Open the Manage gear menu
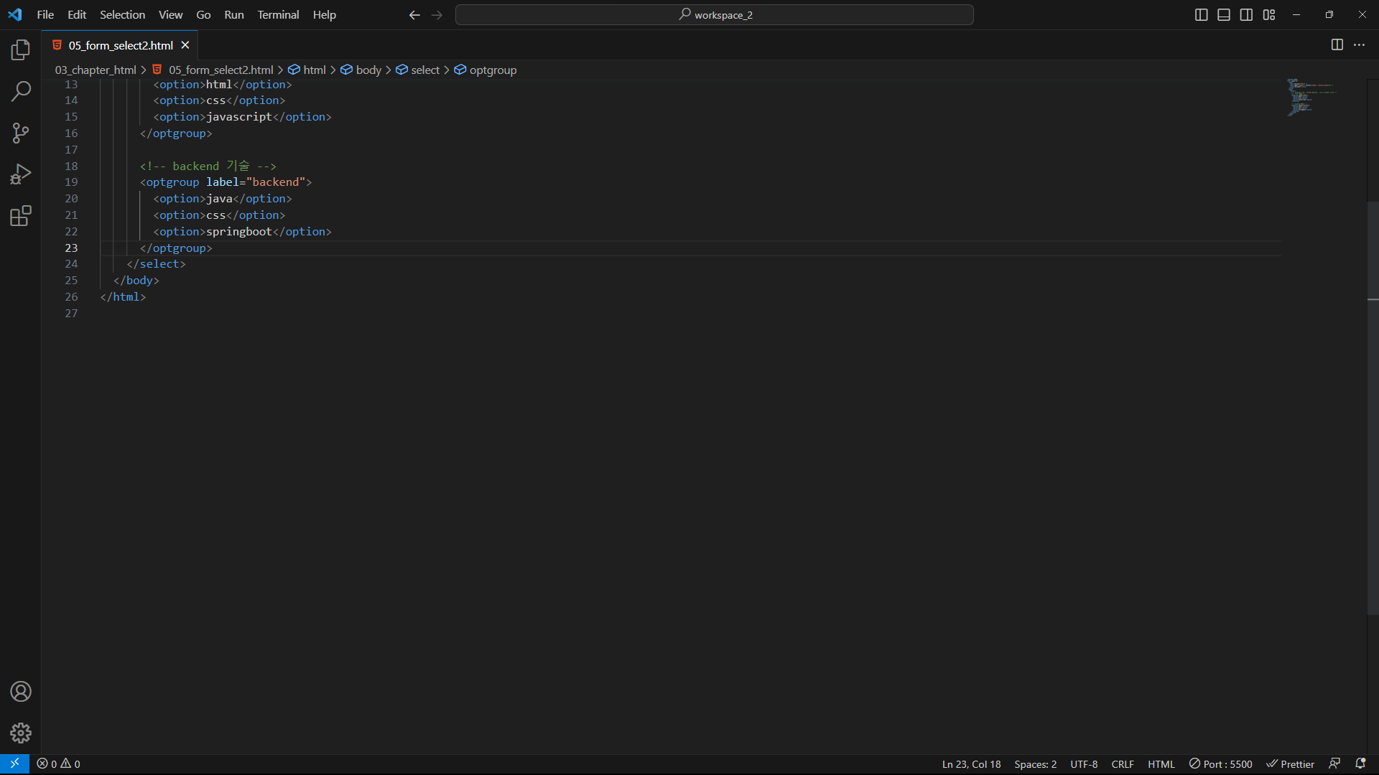Screen dimensions: 1379x775 click(x=21, y=733)
